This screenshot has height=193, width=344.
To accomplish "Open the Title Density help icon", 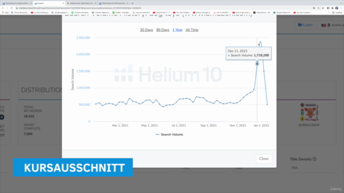I will pos(314,159).
